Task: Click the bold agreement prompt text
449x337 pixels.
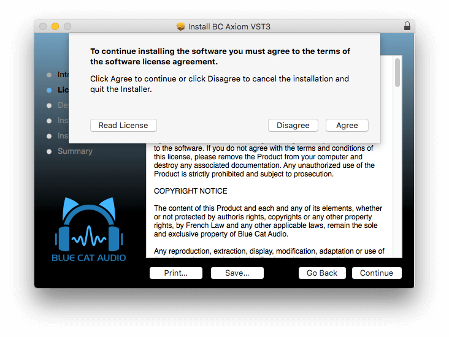Action: (220, 56)
